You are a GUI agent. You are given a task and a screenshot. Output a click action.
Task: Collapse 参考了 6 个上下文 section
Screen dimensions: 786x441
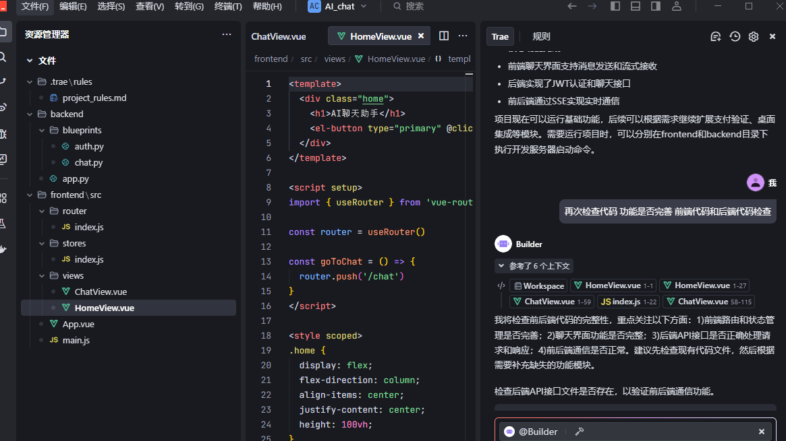[x=534, y=266]
